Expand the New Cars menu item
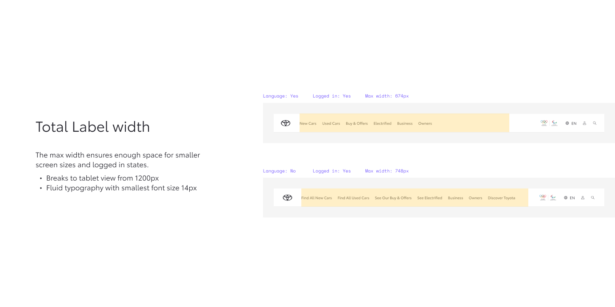The image size is (615, 307). pos(308,123)
